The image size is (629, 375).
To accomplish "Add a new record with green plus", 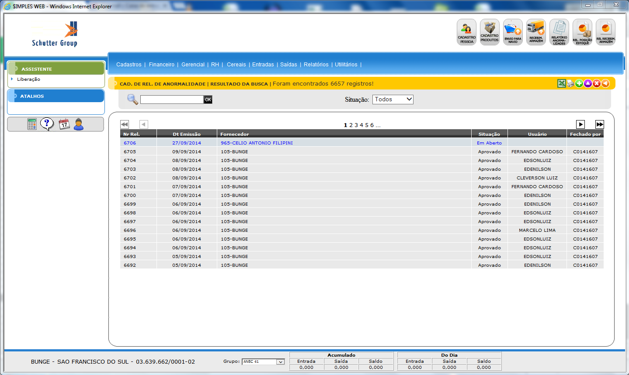I will (579, 83).
